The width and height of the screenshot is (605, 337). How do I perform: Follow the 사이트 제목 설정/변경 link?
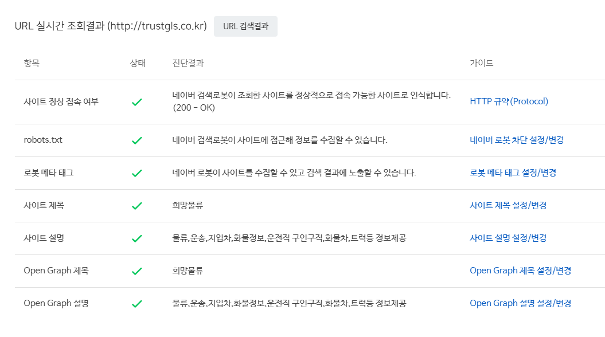pos(508,205)
